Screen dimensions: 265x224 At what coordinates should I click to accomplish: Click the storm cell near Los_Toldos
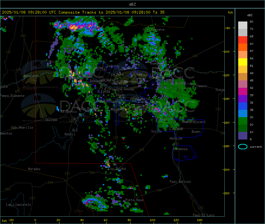[x=108, y=163]
